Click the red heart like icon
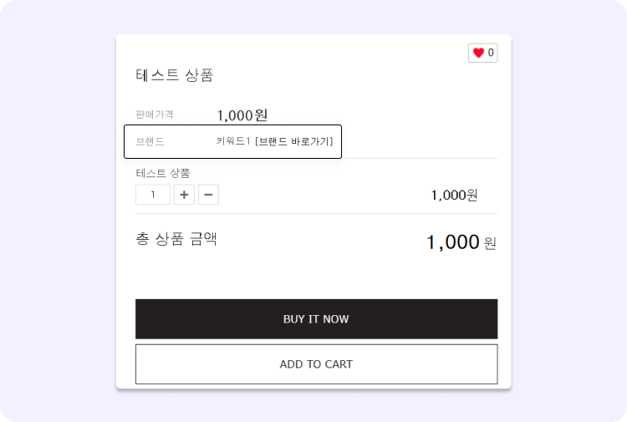627x422 pixels. [478, 53]
